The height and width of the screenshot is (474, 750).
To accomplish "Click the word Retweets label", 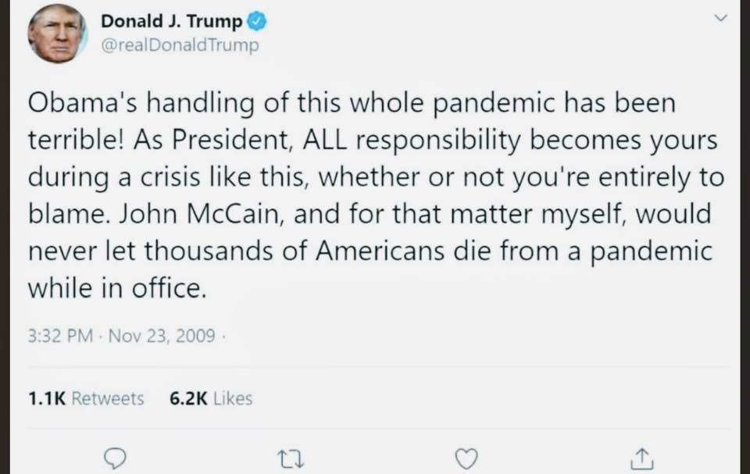I will (108, 398).
